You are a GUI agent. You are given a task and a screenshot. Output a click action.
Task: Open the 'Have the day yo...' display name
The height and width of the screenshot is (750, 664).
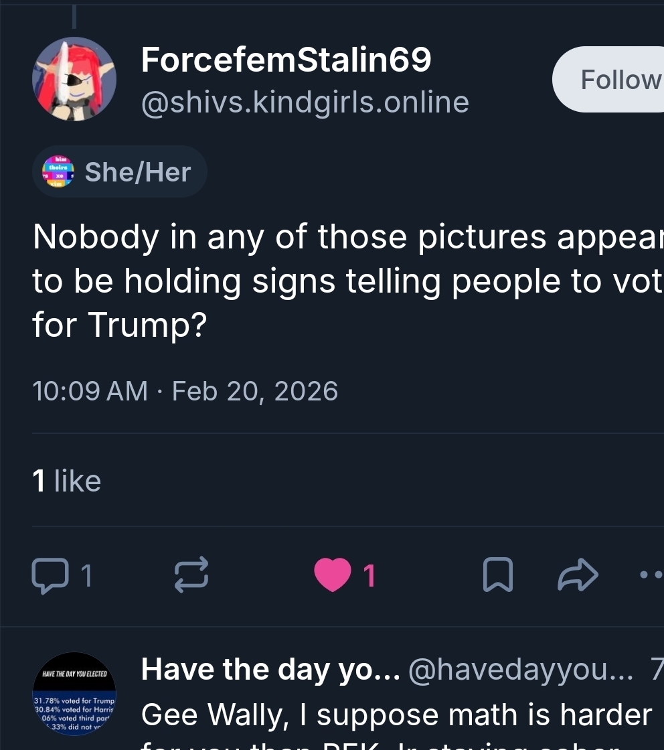[270, 670]
